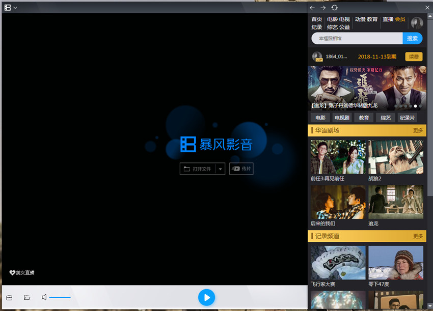The height and width of the screenshot is (311, 433).
Task: Open the 前任3:再见前任 thumbnail
Action: (x=338, y=157)
